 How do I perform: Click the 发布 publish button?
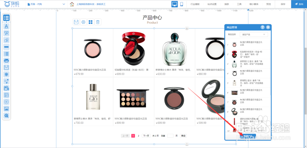[299, 4]
